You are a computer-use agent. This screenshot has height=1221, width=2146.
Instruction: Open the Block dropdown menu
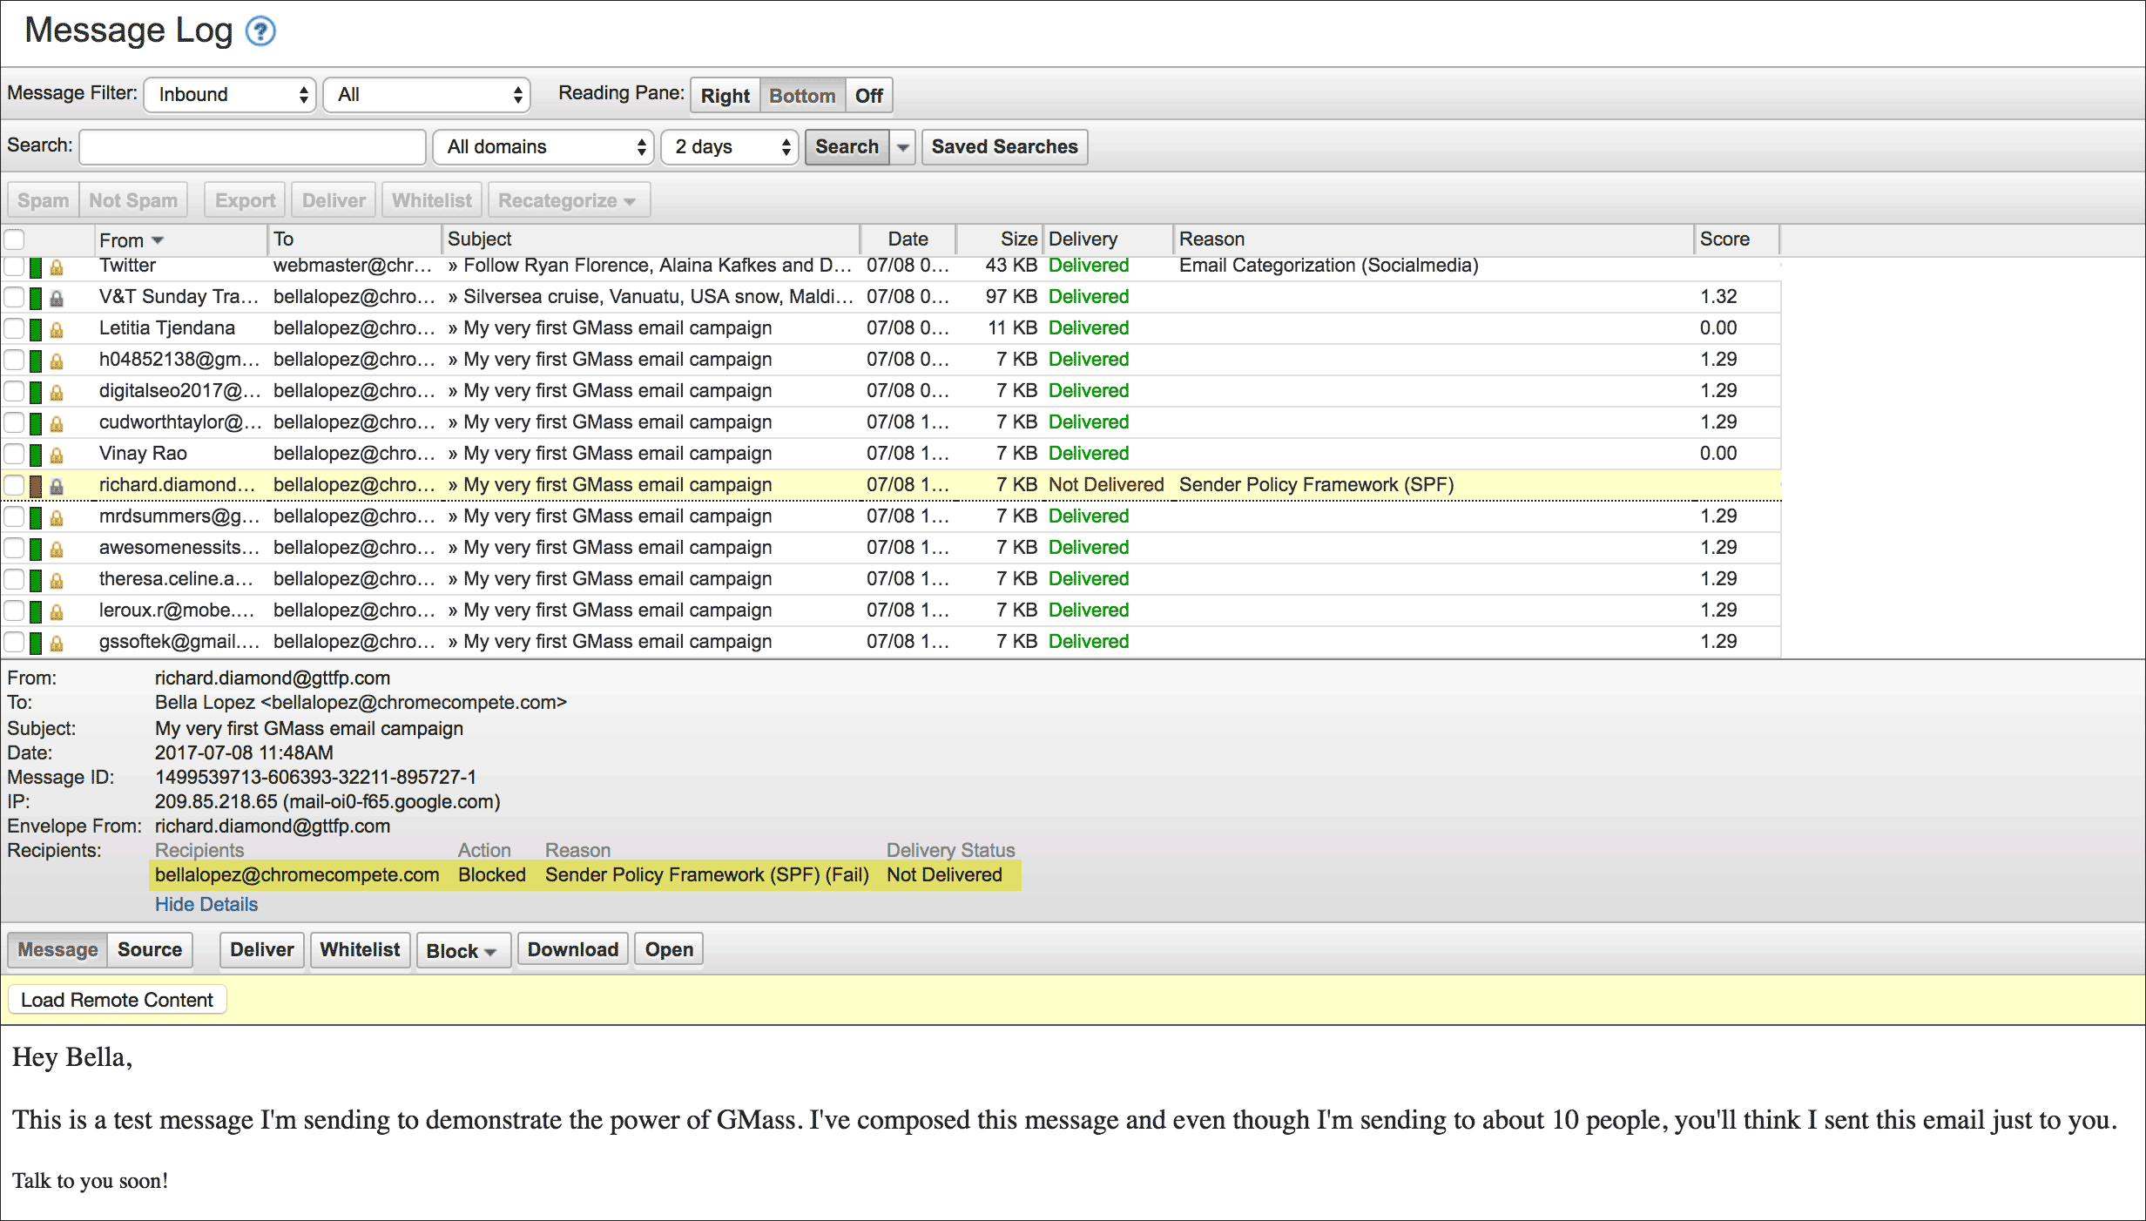coord(462,951)
